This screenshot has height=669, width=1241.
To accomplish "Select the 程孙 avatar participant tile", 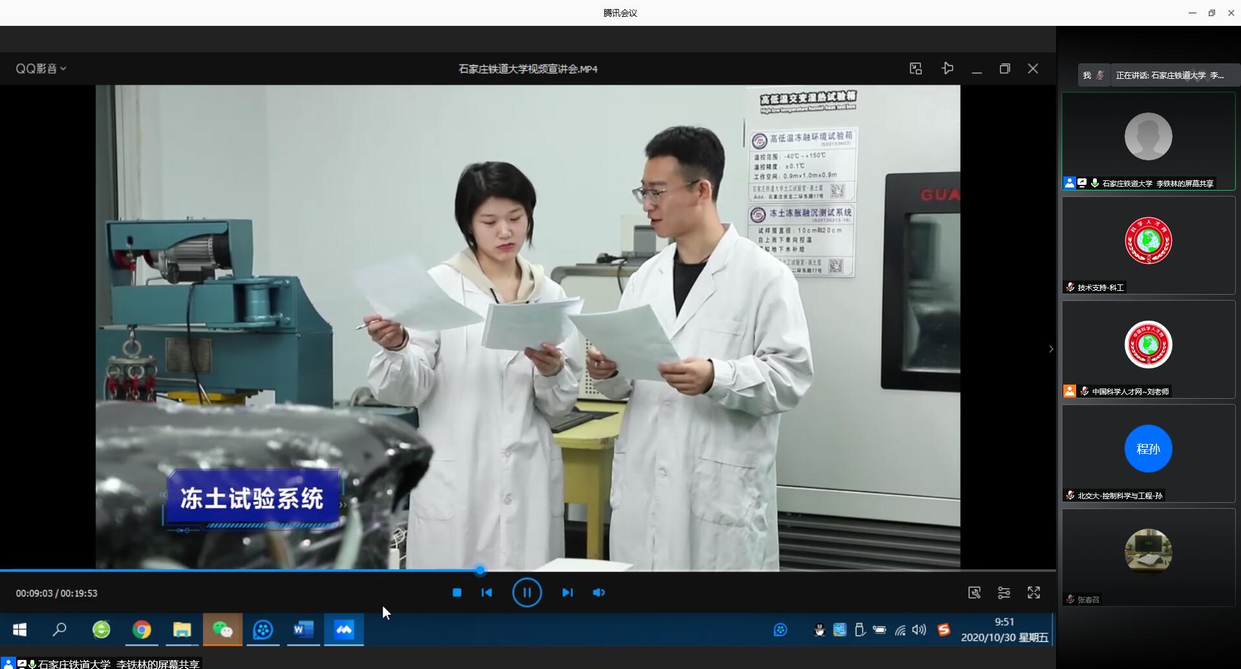I will coord(1149,453).
